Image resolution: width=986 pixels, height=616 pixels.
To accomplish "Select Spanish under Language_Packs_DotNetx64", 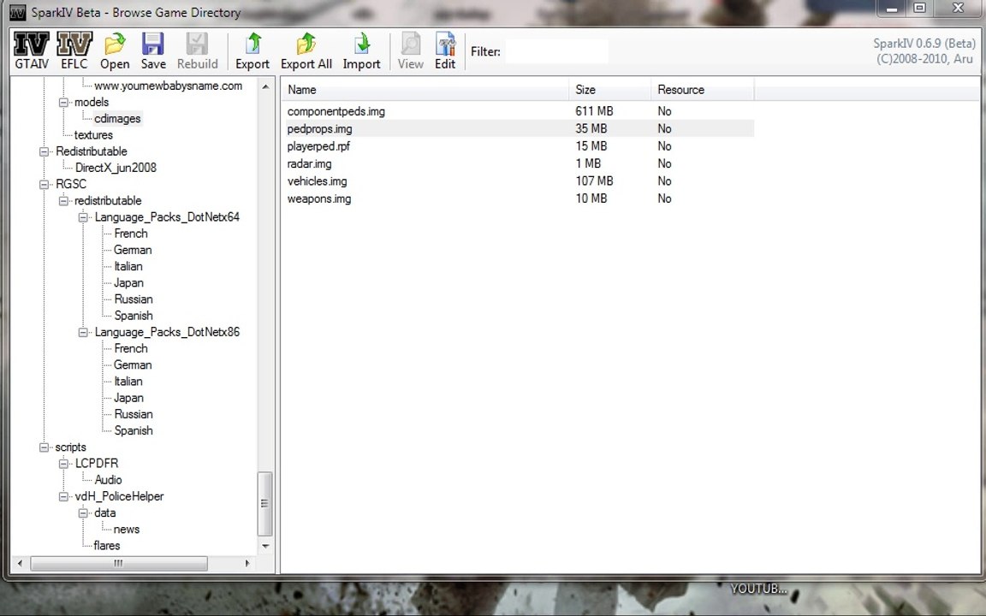I will tap(134, 316).
